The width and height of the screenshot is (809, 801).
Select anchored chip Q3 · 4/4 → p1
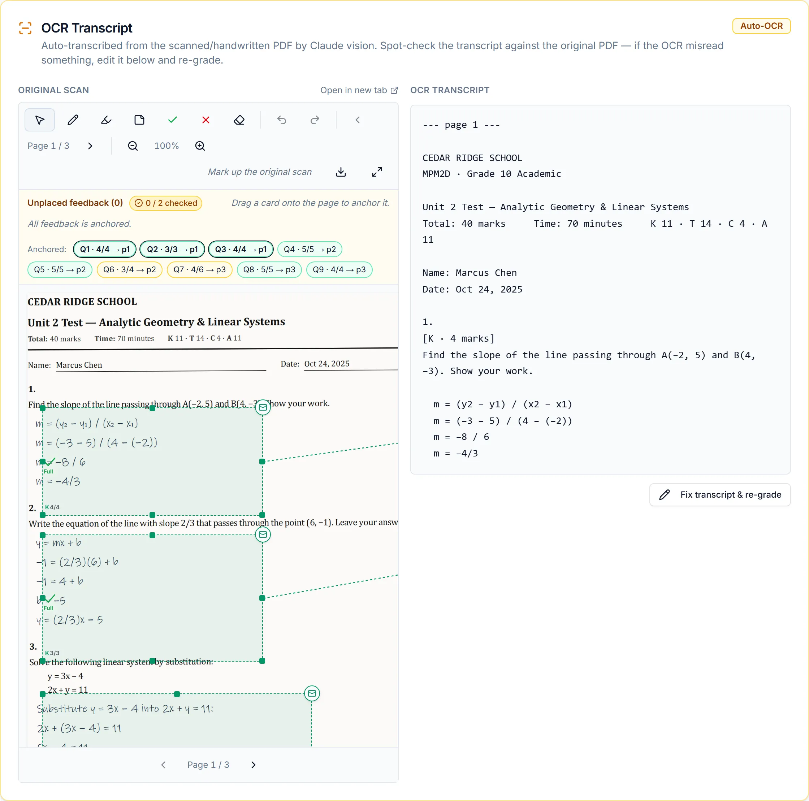[241, 249]
